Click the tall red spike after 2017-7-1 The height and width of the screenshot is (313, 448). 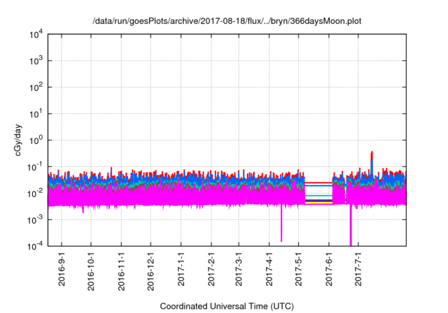pos(372,156)
